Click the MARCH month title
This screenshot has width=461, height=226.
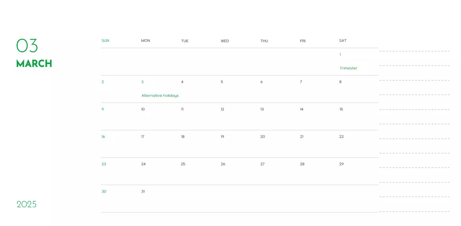(x=34, y=63)
